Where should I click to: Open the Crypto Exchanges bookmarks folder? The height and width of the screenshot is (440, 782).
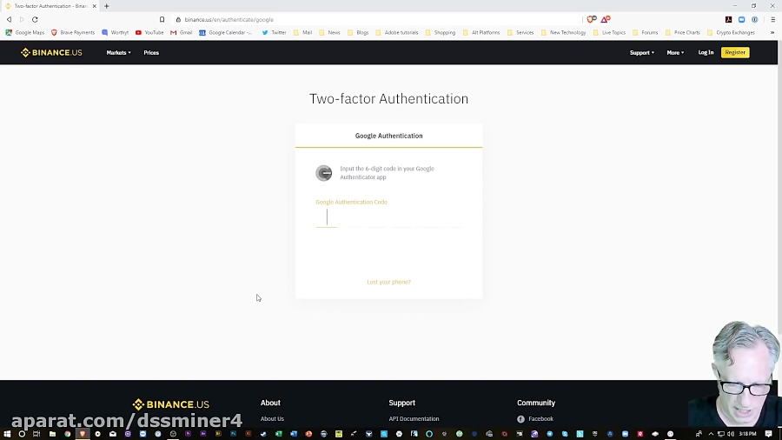(731, 32)
